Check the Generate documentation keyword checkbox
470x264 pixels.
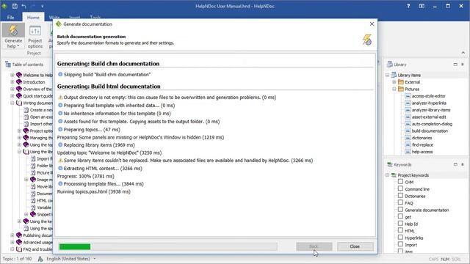400,210
